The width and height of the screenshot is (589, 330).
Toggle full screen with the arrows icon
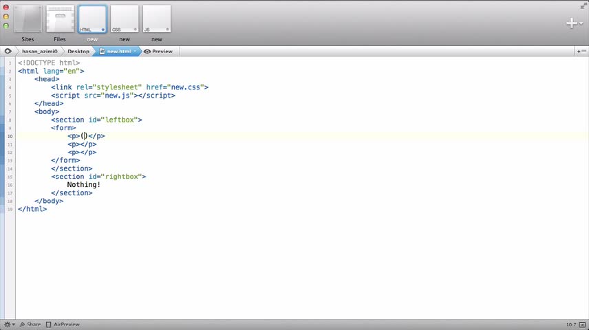tap(583, 5)
